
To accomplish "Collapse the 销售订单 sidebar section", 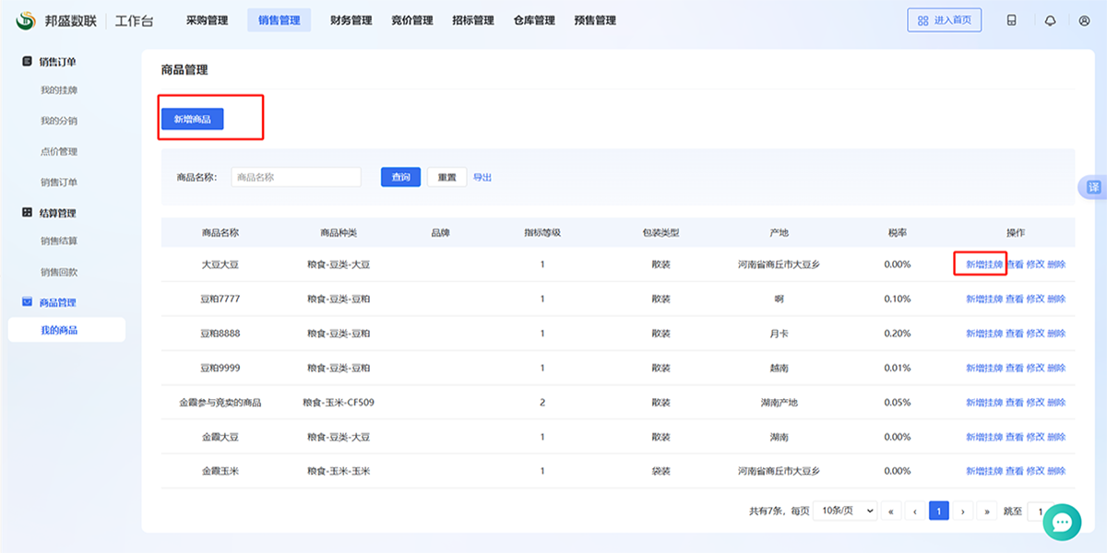I will [26, 61].
